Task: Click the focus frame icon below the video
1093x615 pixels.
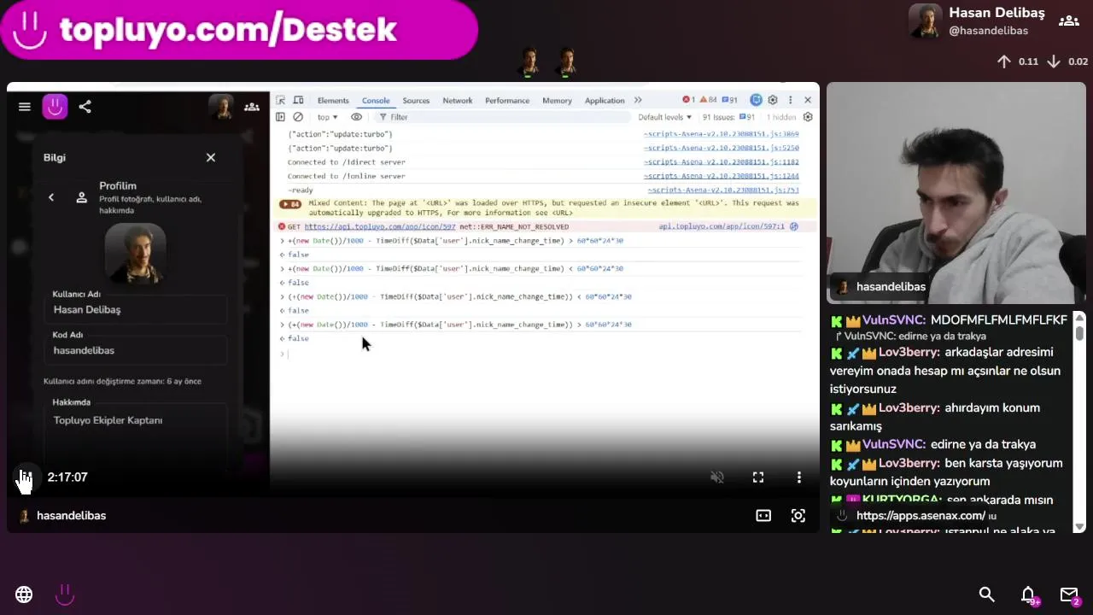Action: pos(798,515)
